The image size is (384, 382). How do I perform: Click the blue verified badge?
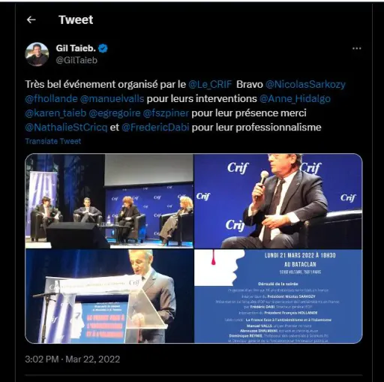pyautogui.click(x=103, y=48)
